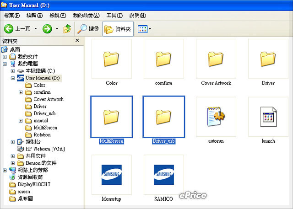Select 資源回收筒 in folder tree
The width and height of the screenshot is (293, 209).
click(x=30, y=177)
